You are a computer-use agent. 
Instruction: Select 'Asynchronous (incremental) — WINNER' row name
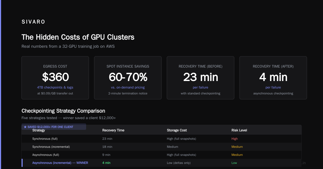click(x=60, y=163)
